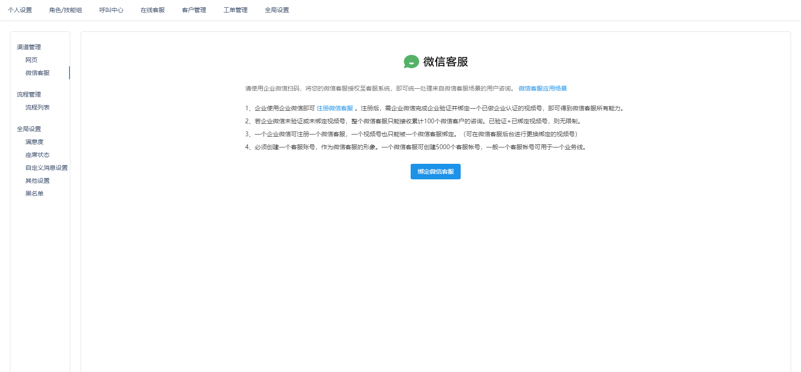This screenshot has height=372, width=801.
Task: Switch to 呼叫中心 in top navigation
Action: [x=111, y=10]
